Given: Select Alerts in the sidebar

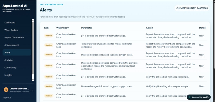Looking at the screenshot, I should [x=17, y=52].
